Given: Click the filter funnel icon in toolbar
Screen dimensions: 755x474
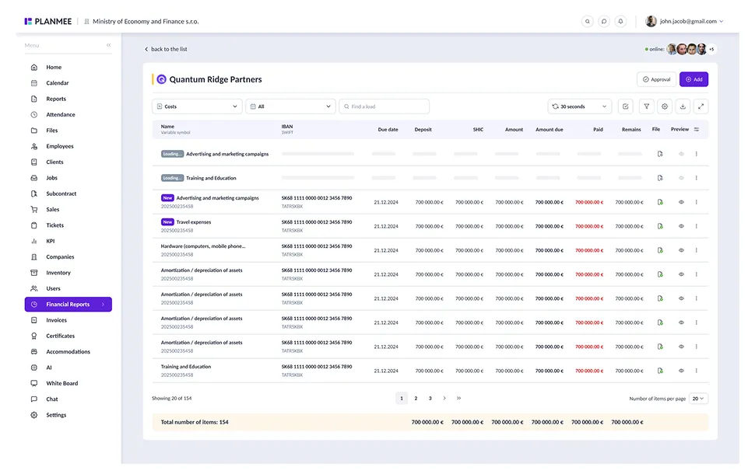Looking at the screenshot, I should coord(646,106).
